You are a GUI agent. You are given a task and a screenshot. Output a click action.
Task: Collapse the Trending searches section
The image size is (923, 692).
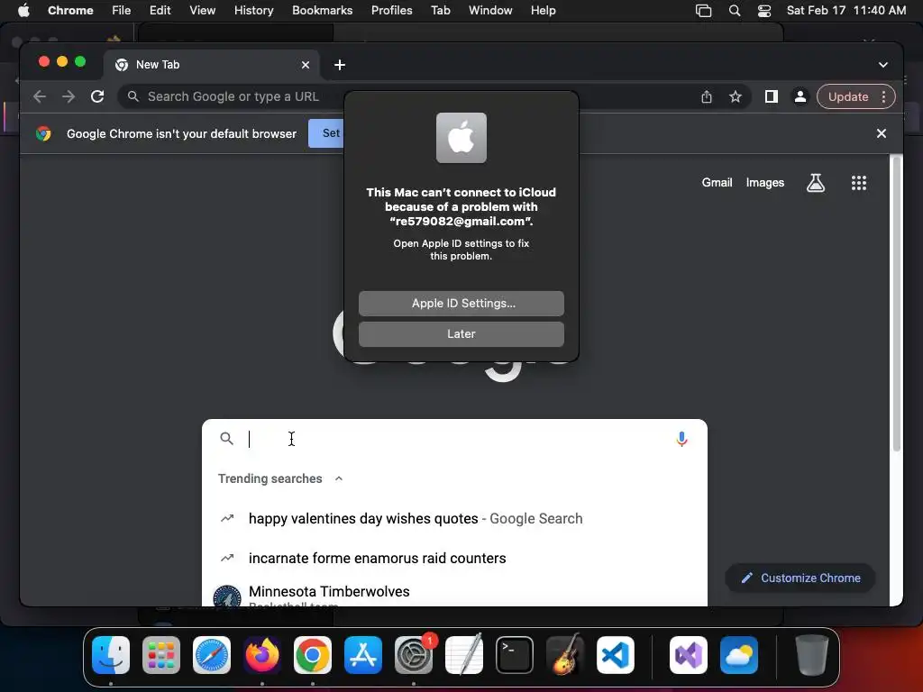(339, 478)
